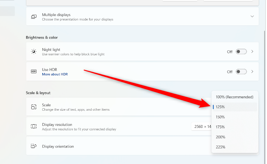Toggle the Night light switch
267x164 pixels.
pos(241,52)
